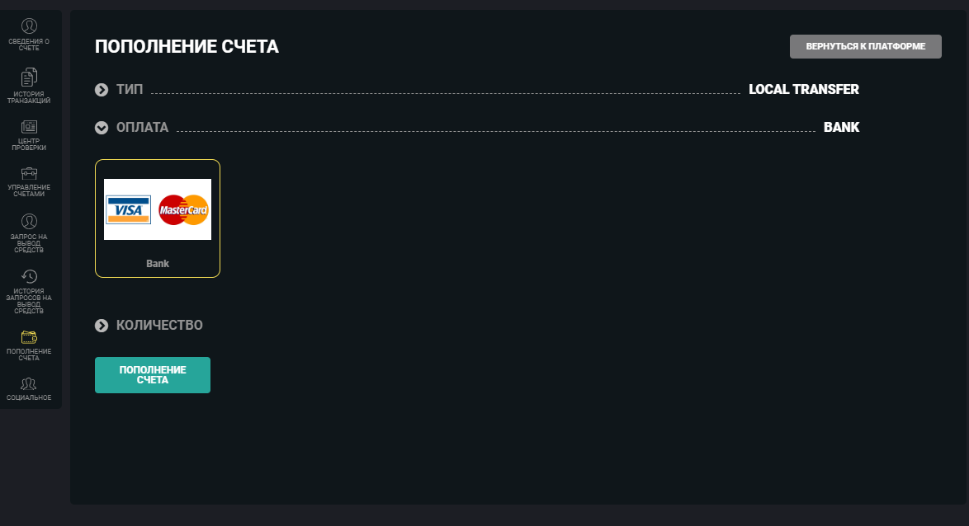969x526 pixels.
Task: Click the Bank caption under card logos
Action: pos(158,264)
